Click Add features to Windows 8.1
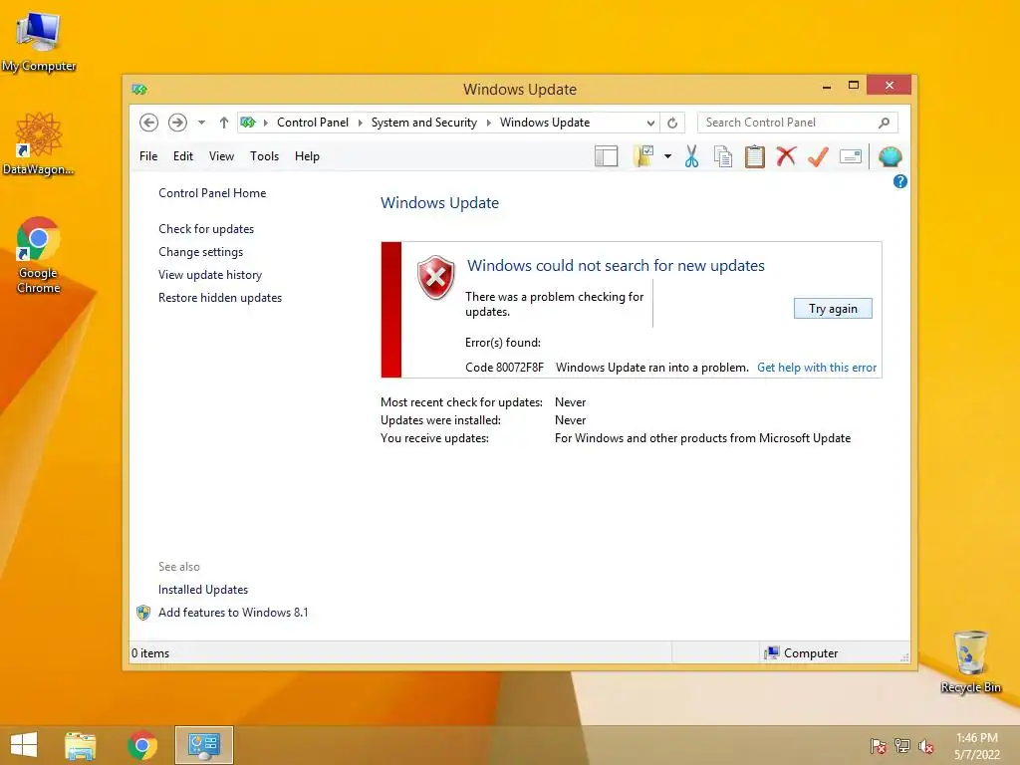 tap(233, 613)
